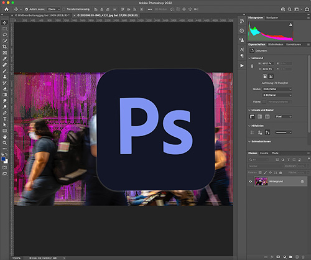This screenshot has height=260, width=311.
Task: Switch to the Kanäle tab
Action: click(264, 153)
